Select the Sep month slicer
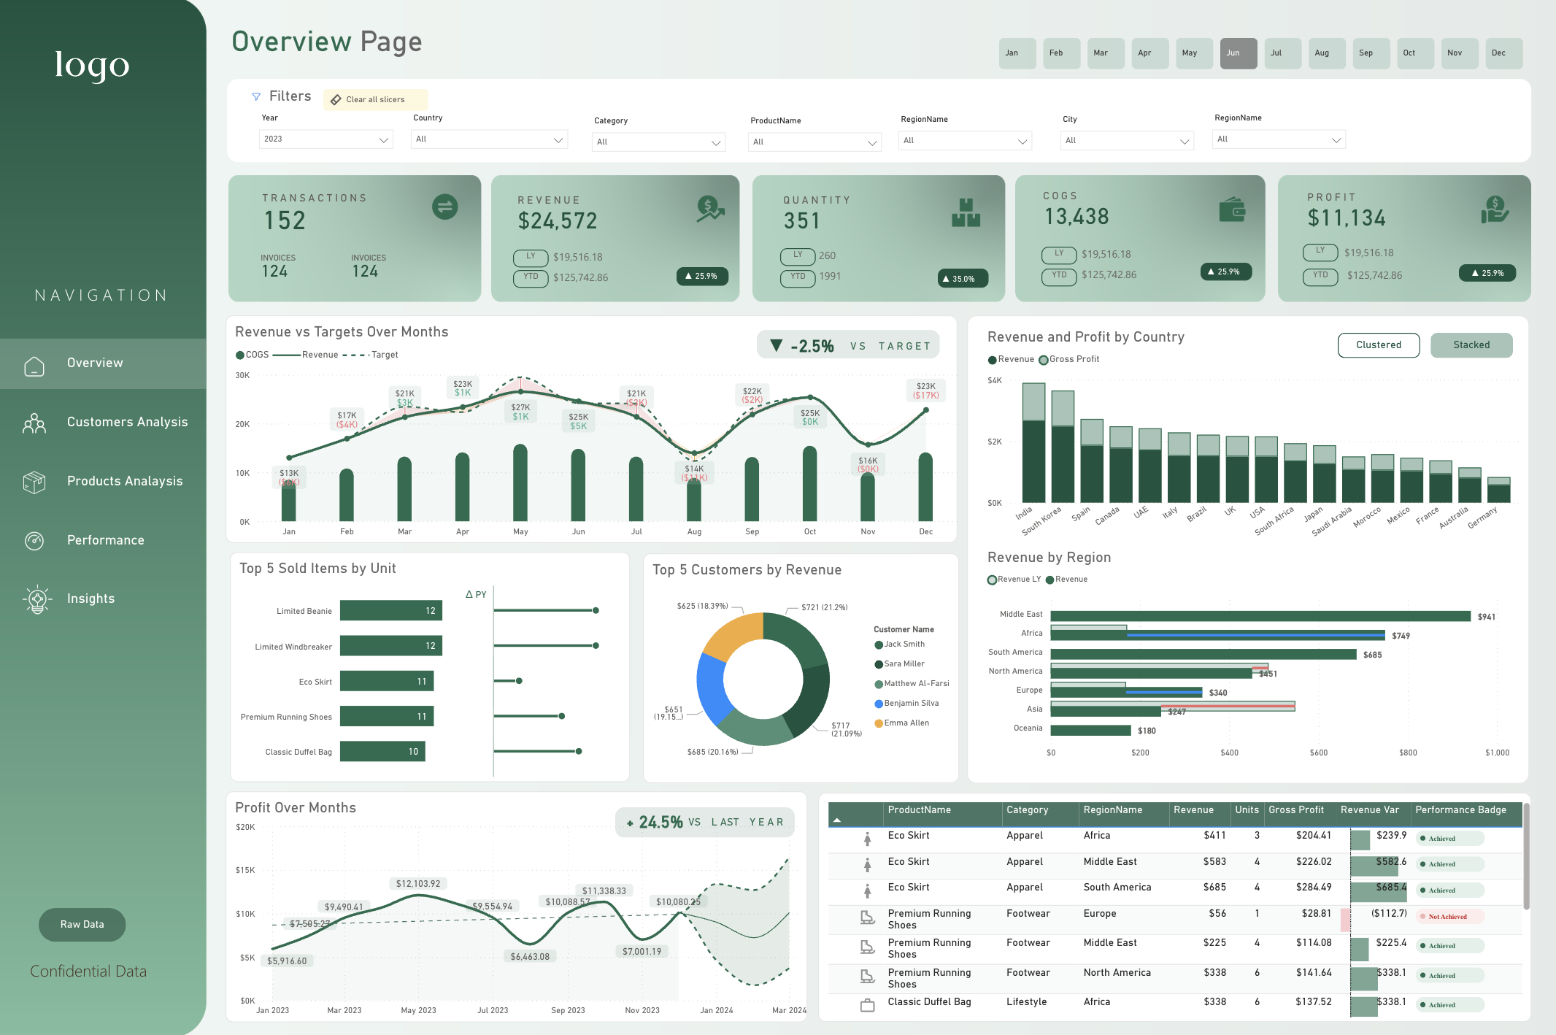This screenshot has width=1556, height=1035. coord(1371,53)
